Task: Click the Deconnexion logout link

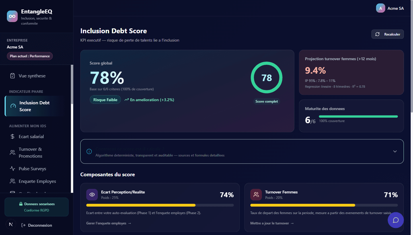Action: point(37,225)
